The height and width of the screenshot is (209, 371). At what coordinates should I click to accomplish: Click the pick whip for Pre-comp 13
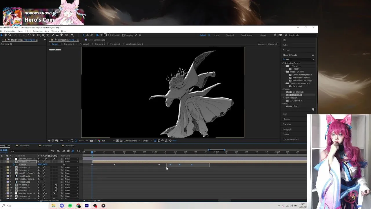point(62,167)
